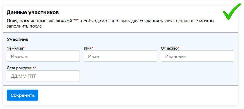Click the red asterisk beside Имя
Screen dimensions: 244x109
(x=92, y=48)
